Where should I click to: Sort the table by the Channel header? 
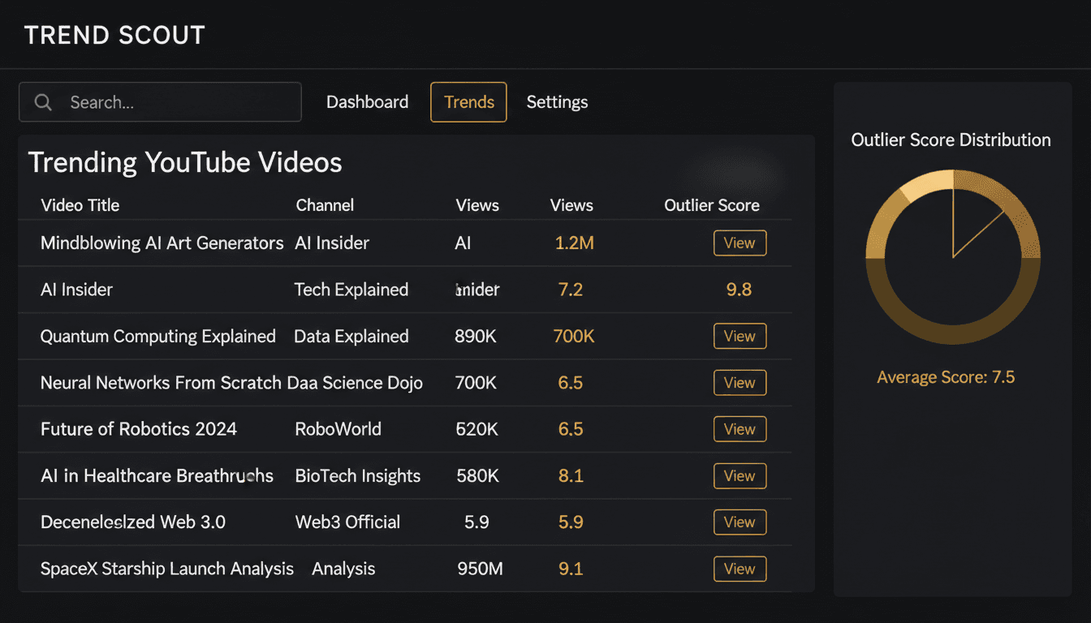click(325, 205)
